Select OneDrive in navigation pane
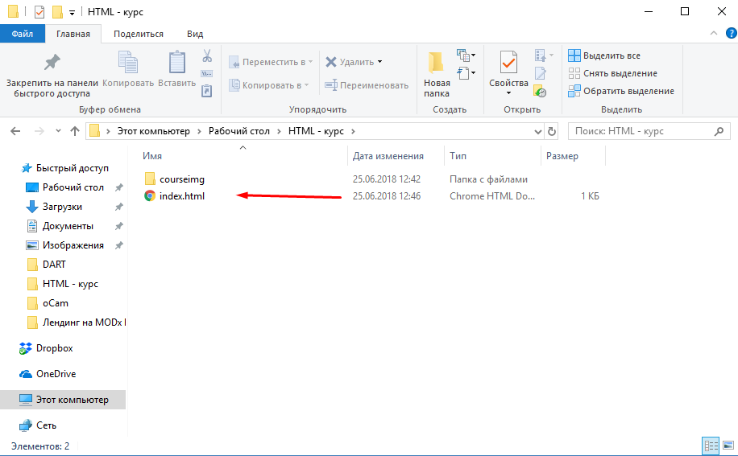738x456 pixels. click(x=47, y=374)
